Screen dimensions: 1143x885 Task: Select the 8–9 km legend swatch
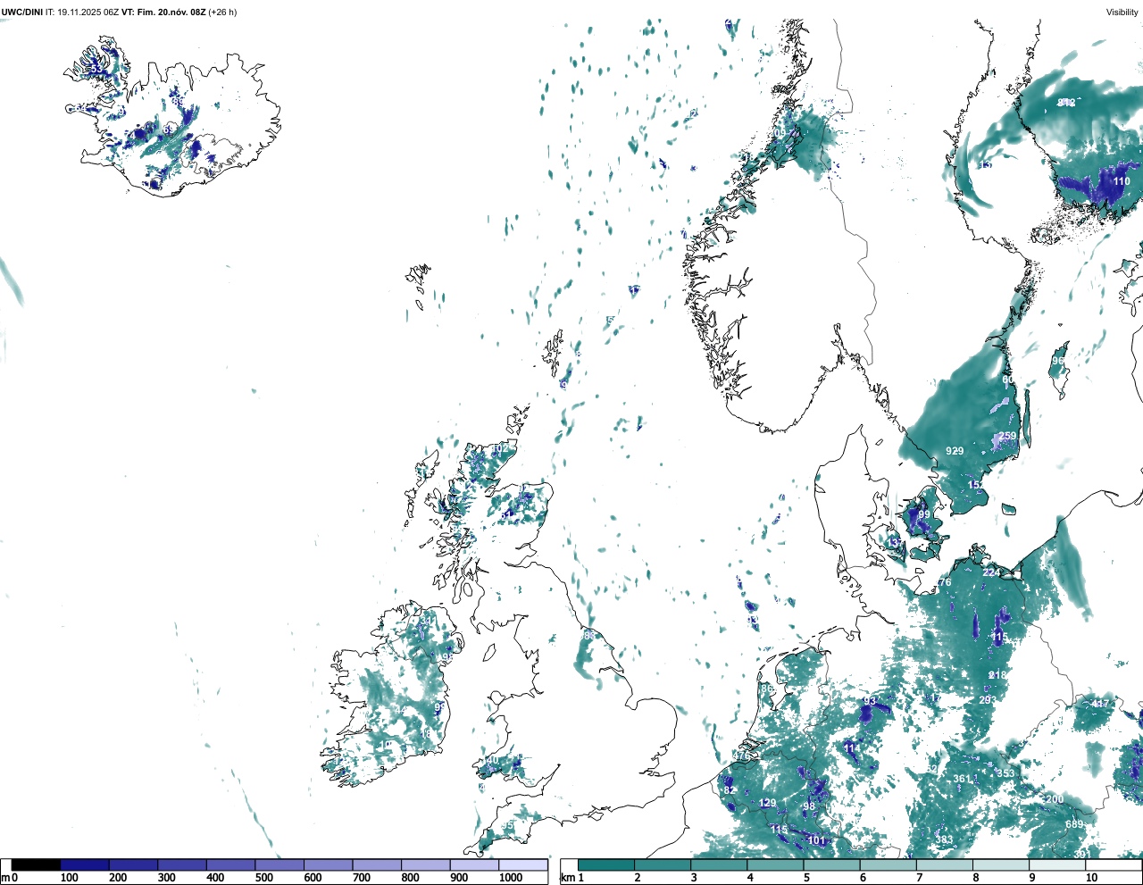click(1002, 865)
